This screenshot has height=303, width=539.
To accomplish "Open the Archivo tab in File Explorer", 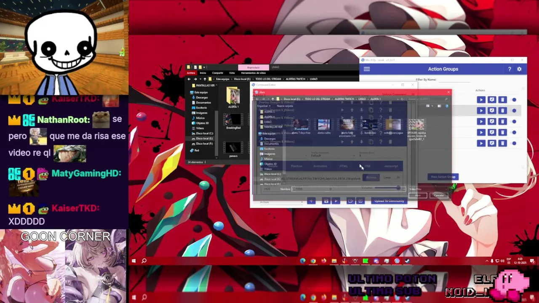I will [191, 73].
